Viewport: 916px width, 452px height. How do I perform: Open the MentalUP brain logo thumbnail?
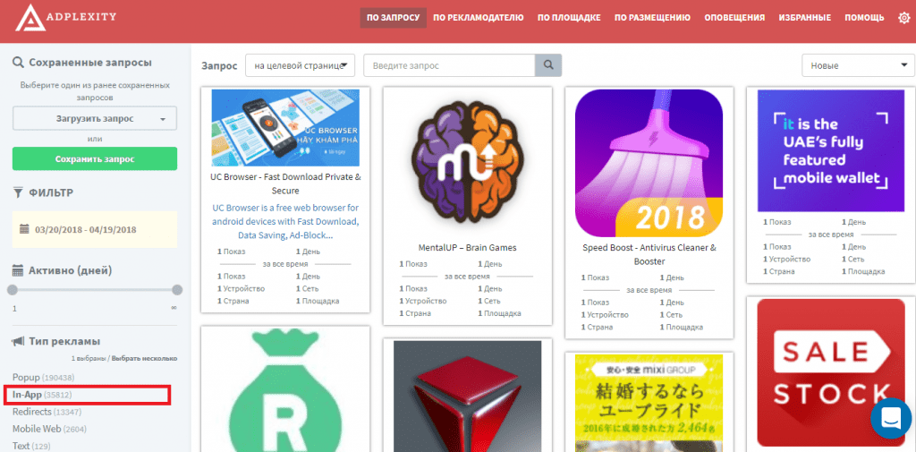[x=467, y=163]
